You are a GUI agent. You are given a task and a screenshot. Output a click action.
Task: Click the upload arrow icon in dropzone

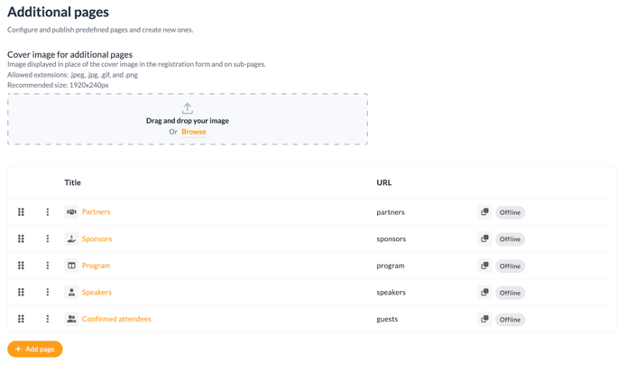click(187, 108)
